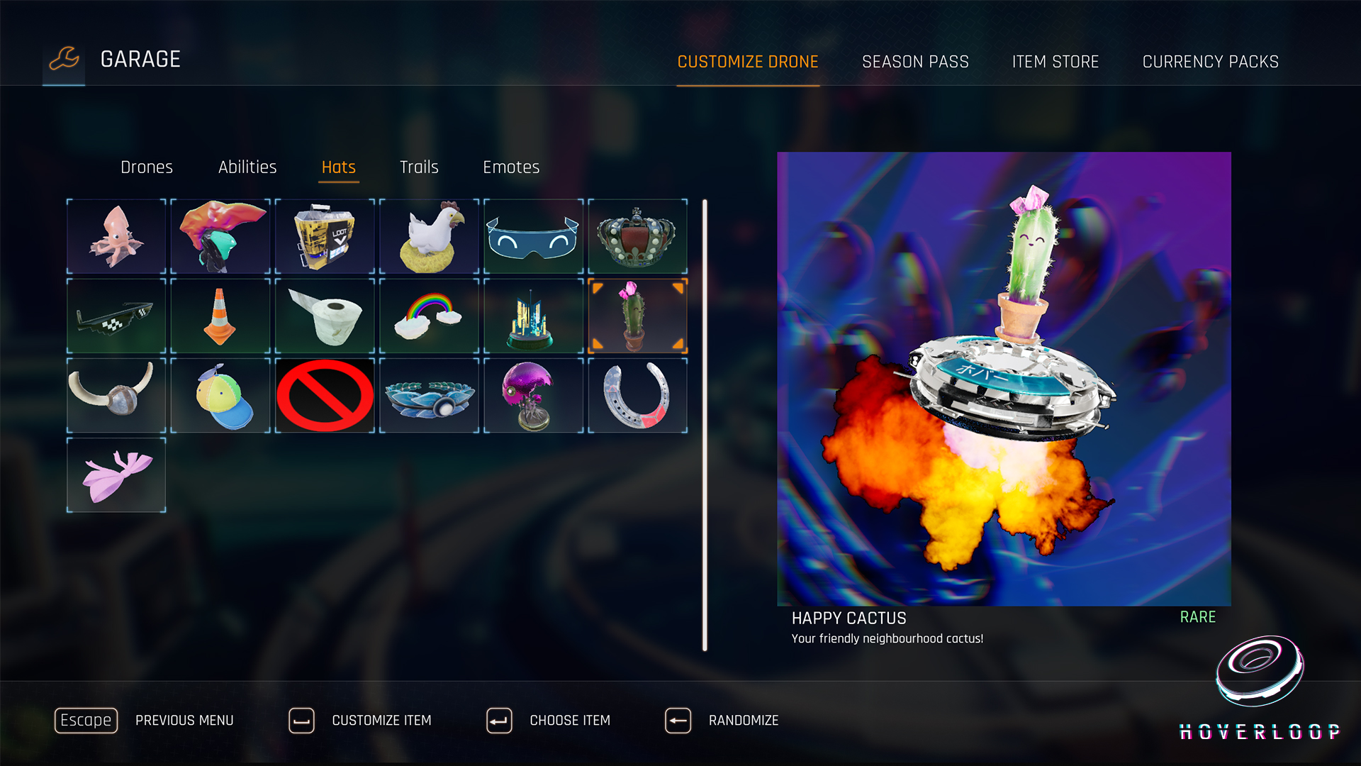Image resolution: width=1361 pixels, height=766 pixels.
Task: Pick the orange traffic cone hat
Action: (x=220, y=316)
